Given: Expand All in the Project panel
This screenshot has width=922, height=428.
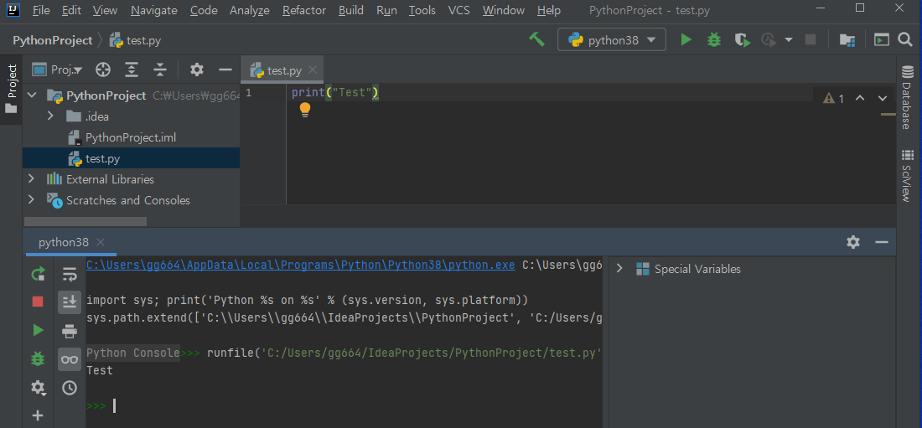Looking at the screenshot, I should pyautogui.click(x=132, y=70).
